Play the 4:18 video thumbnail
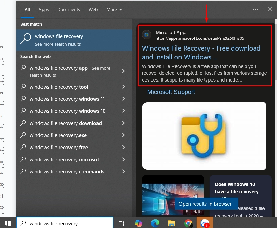 173,196
